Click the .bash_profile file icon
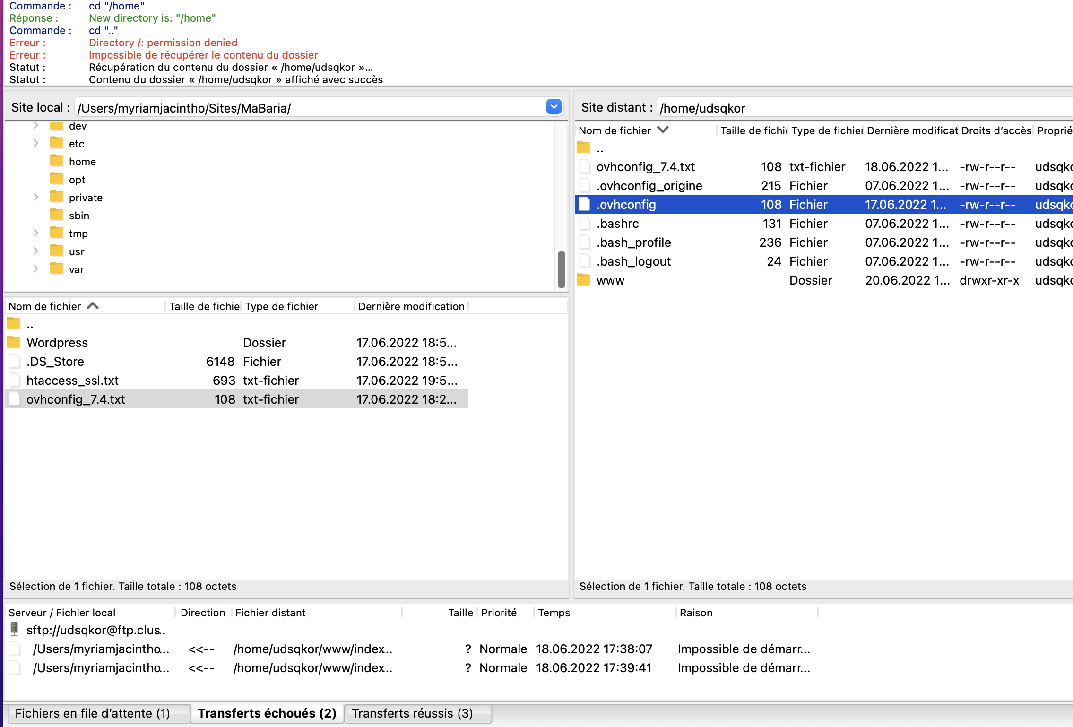The width and height of the screenshot is (1073, 727). tap(585, 242)
